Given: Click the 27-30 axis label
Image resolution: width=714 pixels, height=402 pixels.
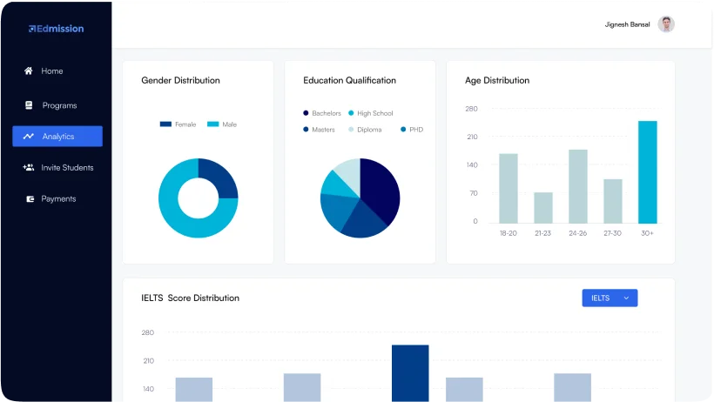Looking at the screenshot, I should coord(612,233).
